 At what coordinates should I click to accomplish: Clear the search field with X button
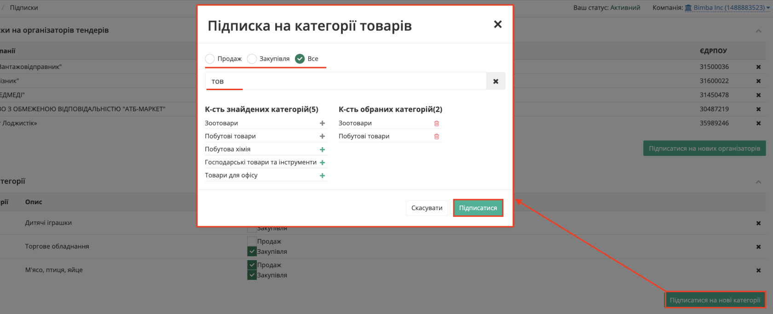pyautogui.click(x=496, y=81)
